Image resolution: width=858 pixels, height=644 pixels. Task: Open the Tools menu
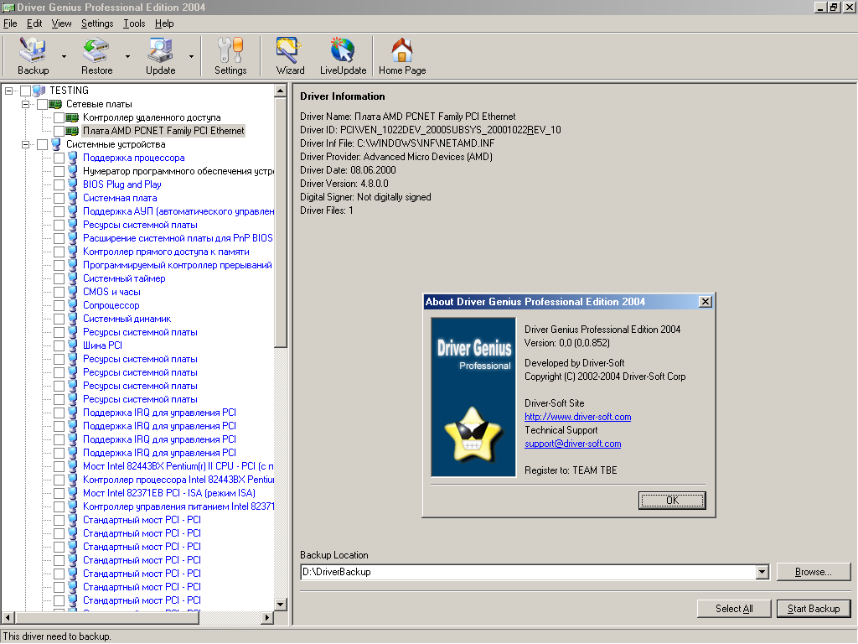[134, 23]
